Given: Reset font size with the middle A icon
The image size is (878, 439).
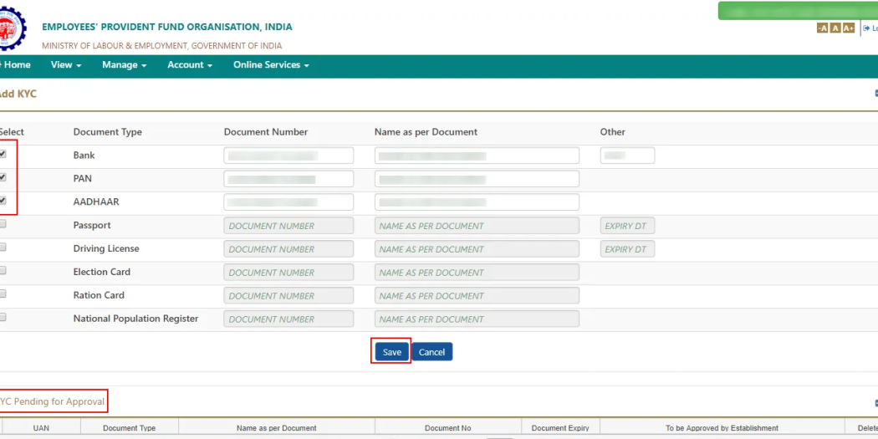Looking at the screenshot, I should 835,28.
